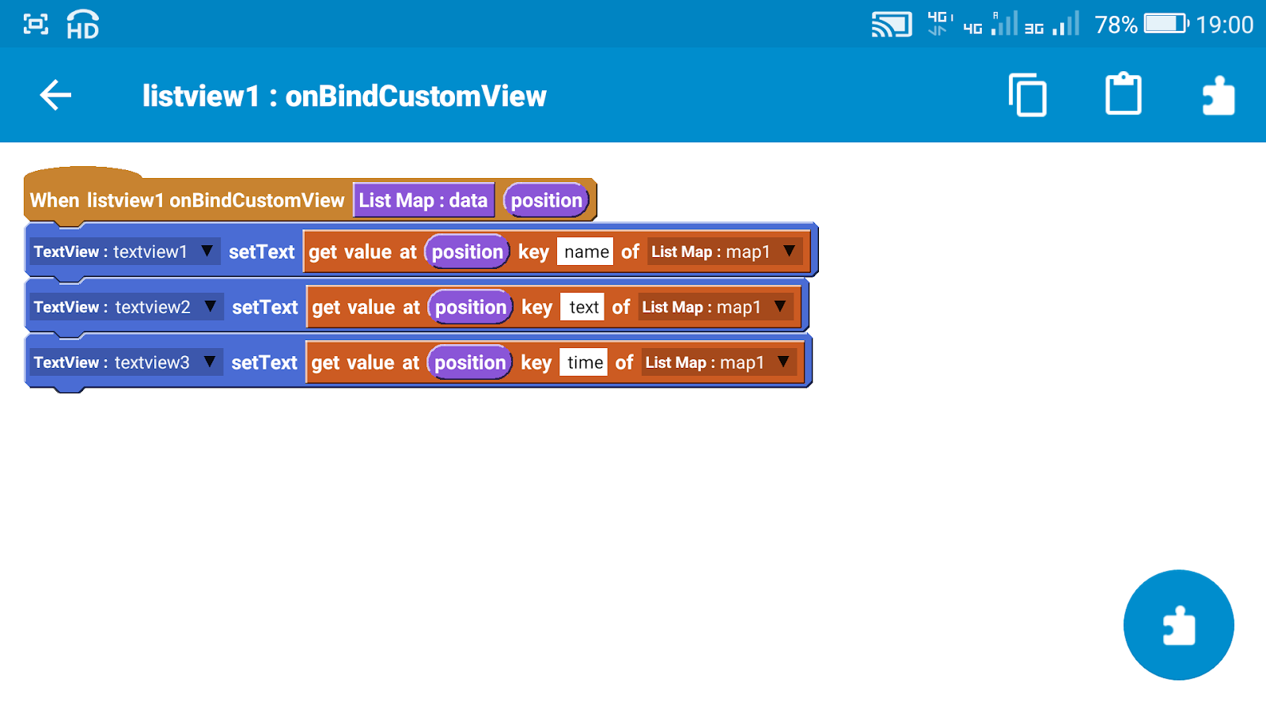The image size is (1266, 712).
Task: Tap the clipboard paste icon
Action: tap(1123, 94)
